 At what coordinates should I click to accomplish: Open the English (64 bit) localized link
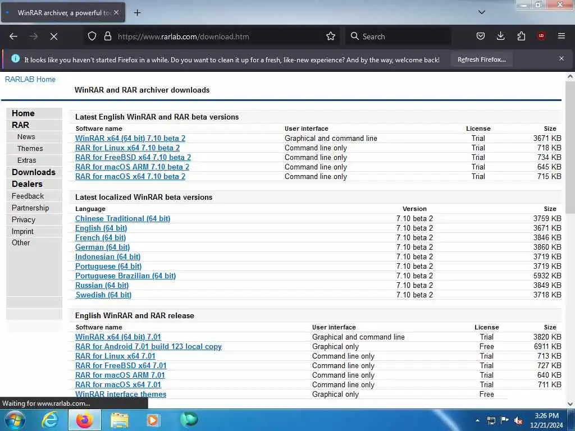tap(101, 228)
